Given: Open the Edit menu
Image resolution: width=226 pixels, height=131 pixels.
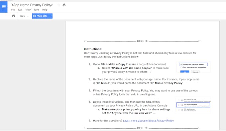Looking at the screenshot, I should tap(20, 10).
